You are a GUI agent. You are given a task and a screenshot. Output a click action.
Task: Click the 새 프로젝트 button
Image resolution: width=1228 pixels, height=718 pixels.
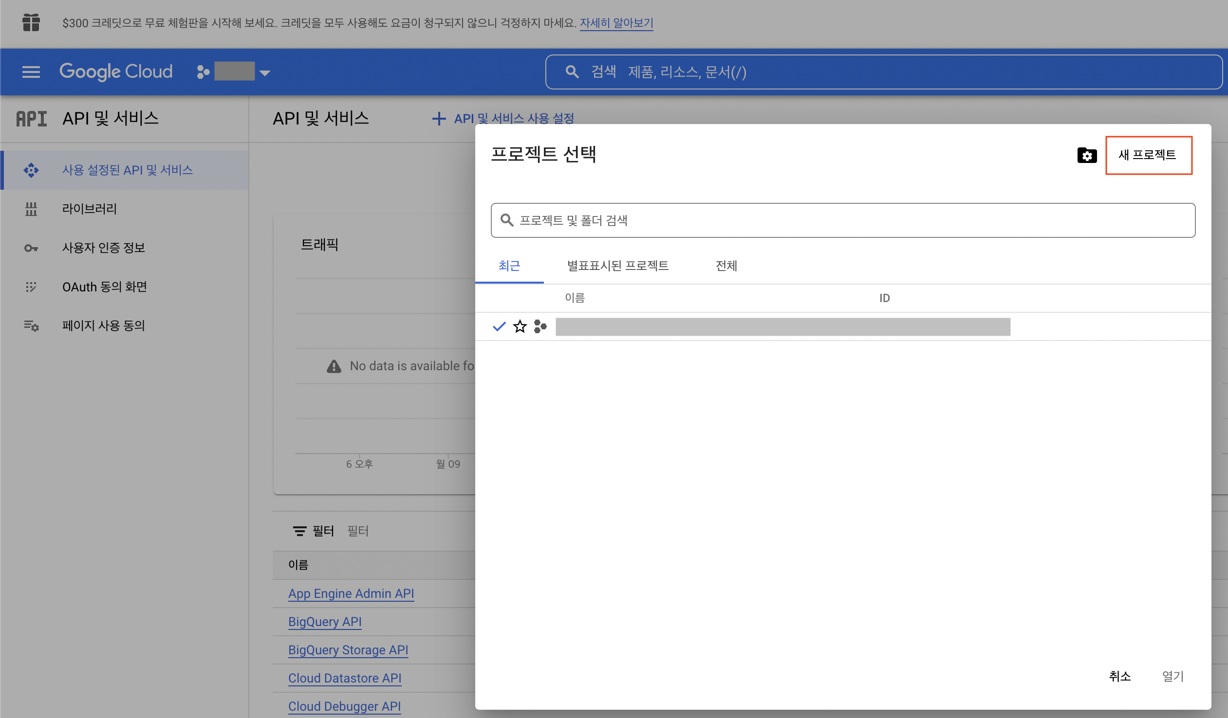[x=1148, y=155]
